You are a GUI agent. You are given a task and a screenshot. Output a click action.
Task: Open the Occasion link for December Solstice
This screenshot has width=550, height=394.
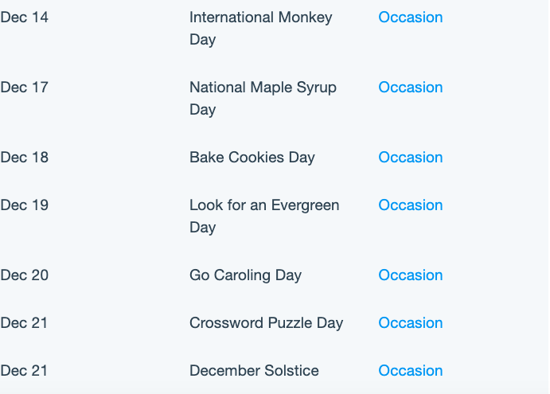[x=411, y=370]
